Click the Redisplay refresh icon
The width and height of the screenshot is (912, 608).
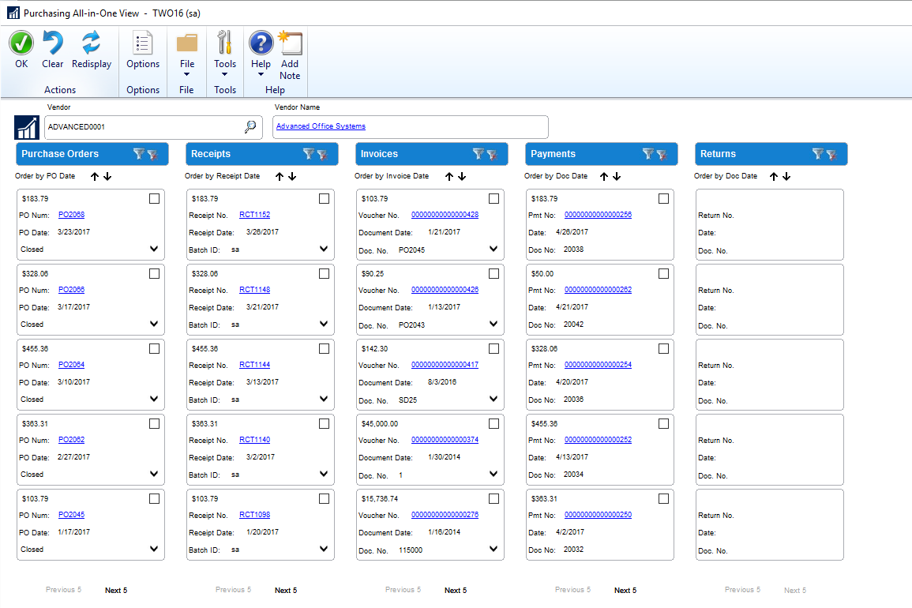pyautogui.click(x=92, y=43)
